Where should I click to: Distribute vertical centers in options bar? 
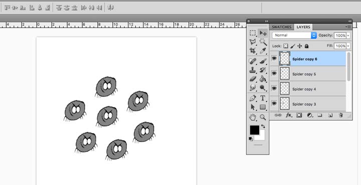click(x=67, y=8)
